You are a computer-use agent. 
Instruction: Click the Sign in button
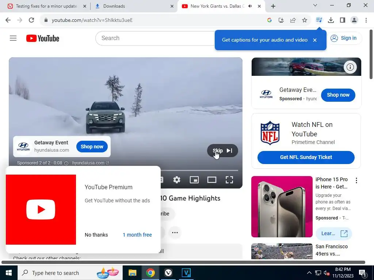click(x=343, y=38)
